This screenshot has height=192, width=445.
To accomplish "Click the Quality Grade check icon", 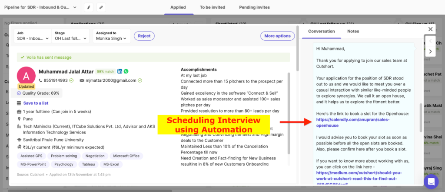I will [19, 93].
